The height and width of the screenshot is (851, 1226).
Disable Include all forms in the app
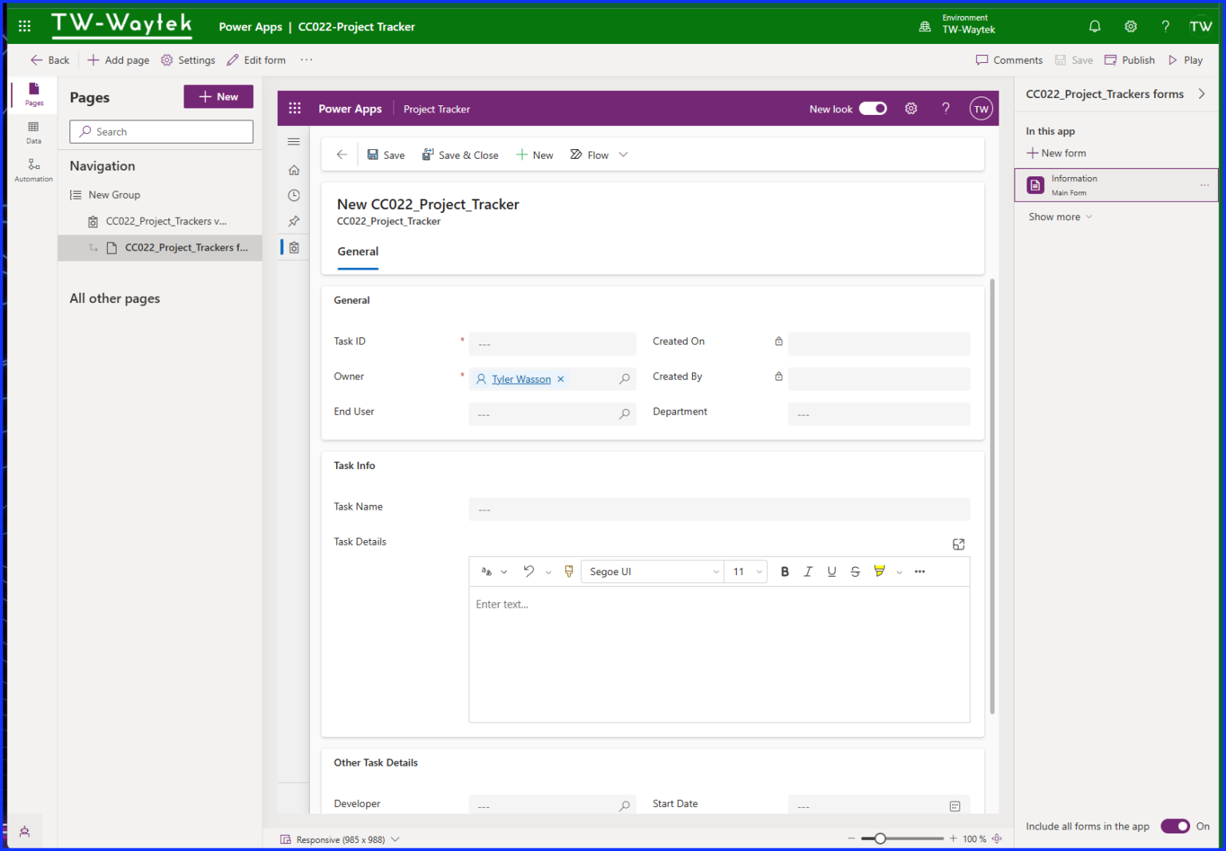[1175, 826]
